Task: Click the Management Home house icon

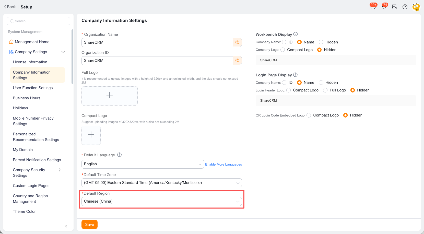Action: (11, 42)
